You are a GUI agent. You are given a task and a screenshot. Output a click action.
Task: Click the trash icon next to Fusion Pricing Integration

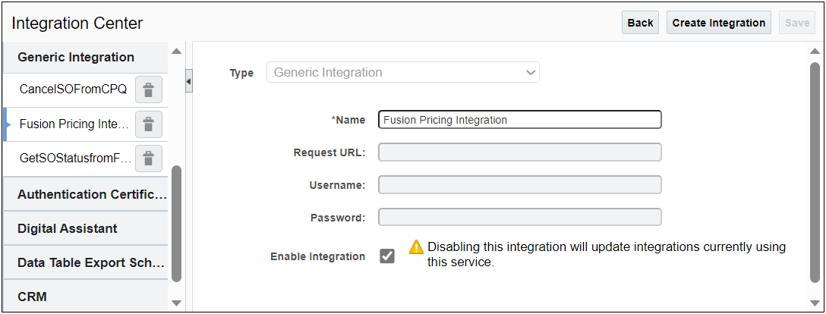pos(149,124)
